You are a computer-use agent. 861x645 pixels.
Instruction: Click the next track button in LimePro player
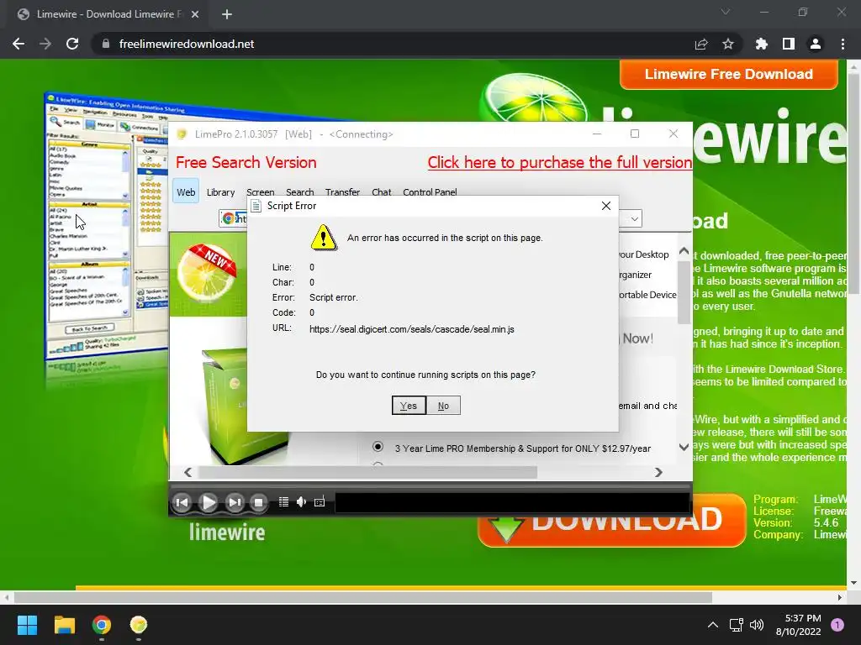coord(235,502)
